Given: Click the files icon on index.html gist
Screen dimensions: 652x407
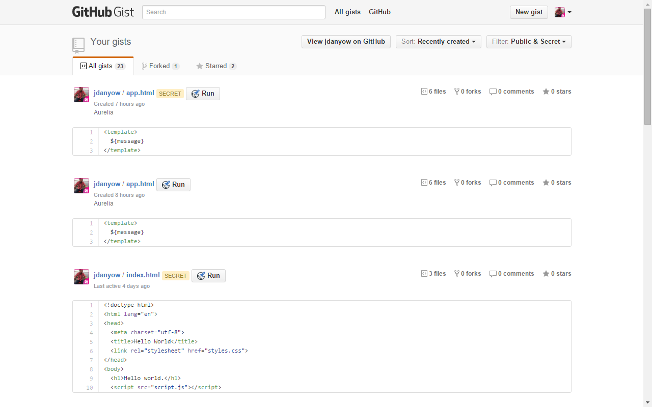Looking at the screenshot, I should [424, 274].
